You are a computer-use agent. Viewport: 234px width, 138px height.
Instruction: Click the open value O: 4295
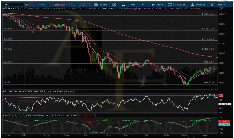[43, 8]
